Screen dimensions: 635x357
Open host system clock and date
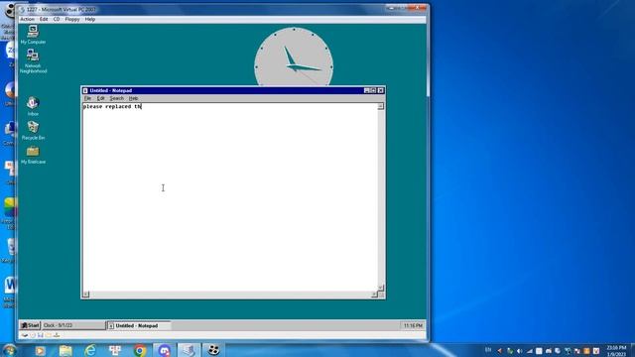pos(616,351)
